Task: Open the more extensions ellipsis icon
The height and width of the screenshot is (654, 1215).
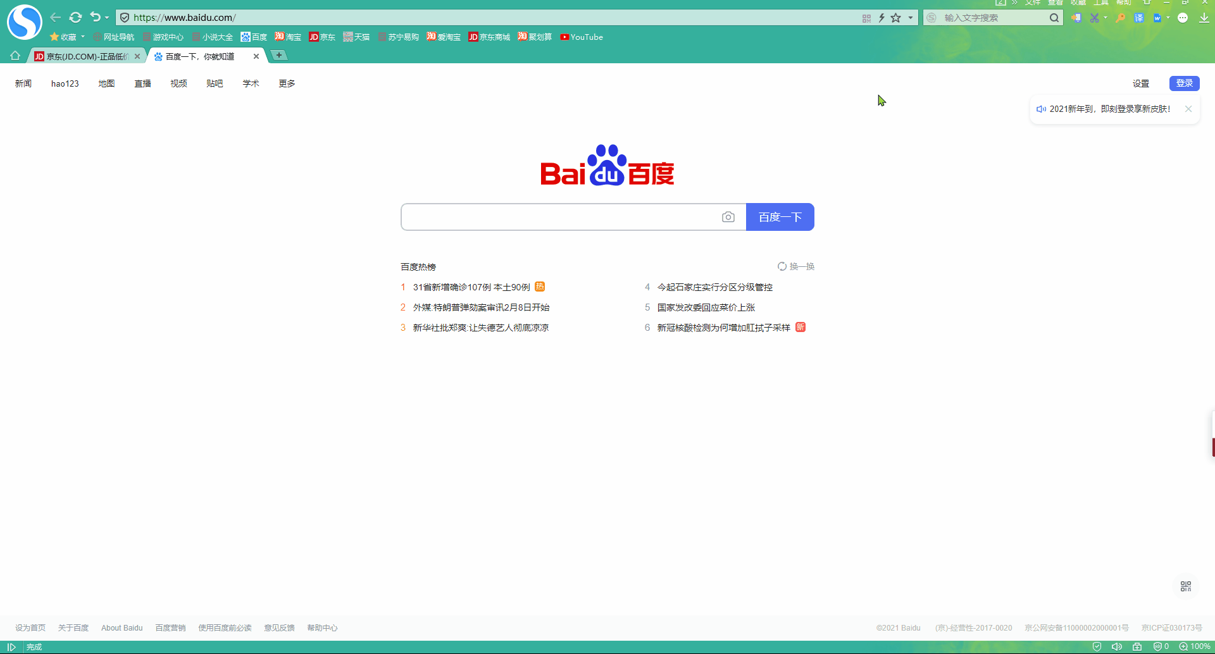Action: click(1183, 18)
